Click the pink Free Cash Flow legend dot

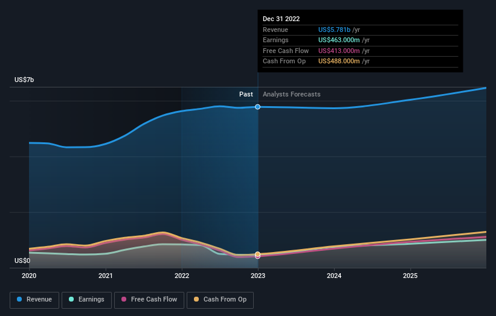pos(124,299)
